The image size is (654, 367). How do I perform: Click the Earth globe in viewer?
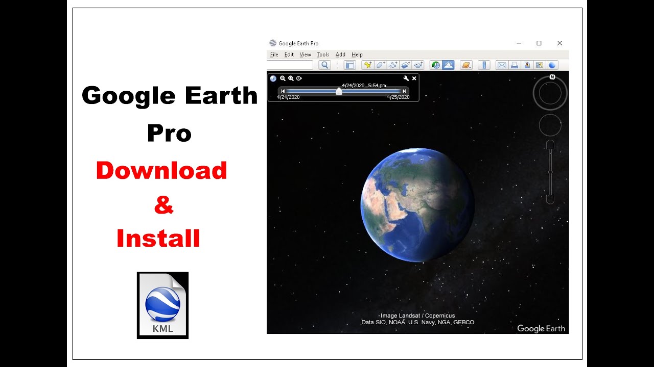tap(417, 205)
